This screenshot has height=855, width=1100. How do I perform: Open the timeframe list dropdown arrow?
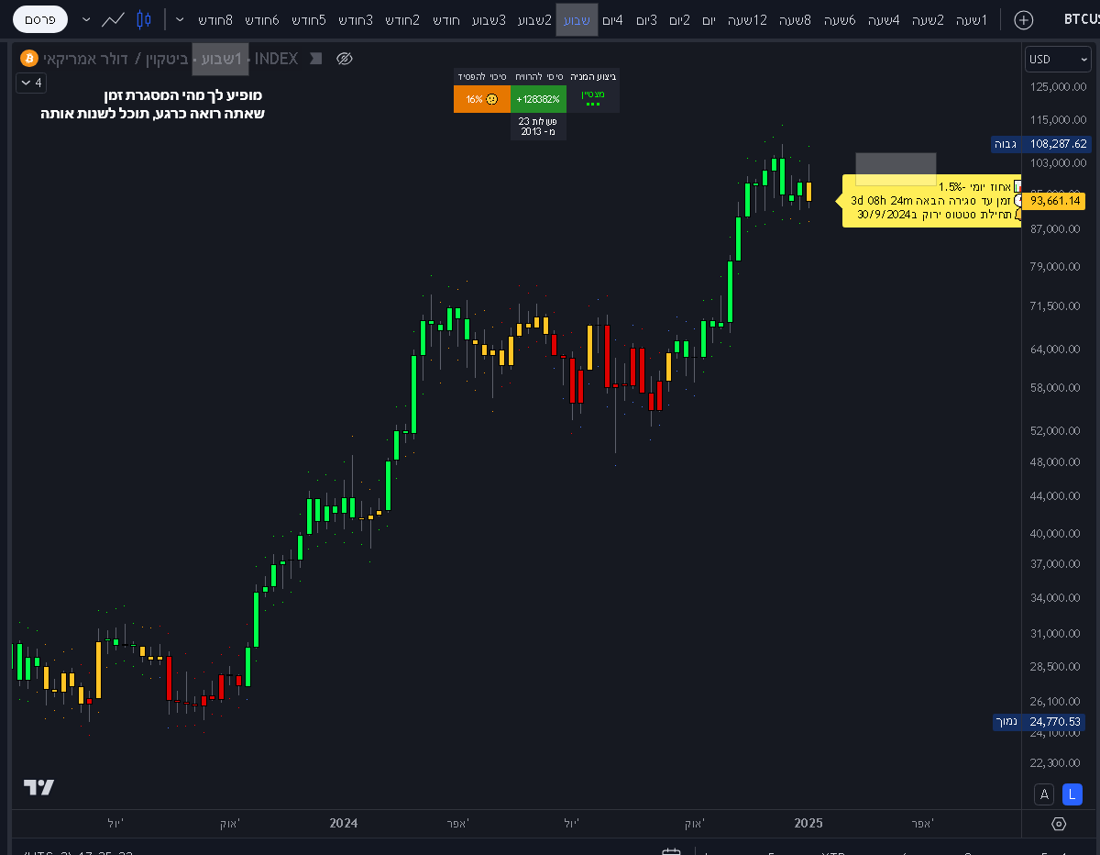click(180, 19)
